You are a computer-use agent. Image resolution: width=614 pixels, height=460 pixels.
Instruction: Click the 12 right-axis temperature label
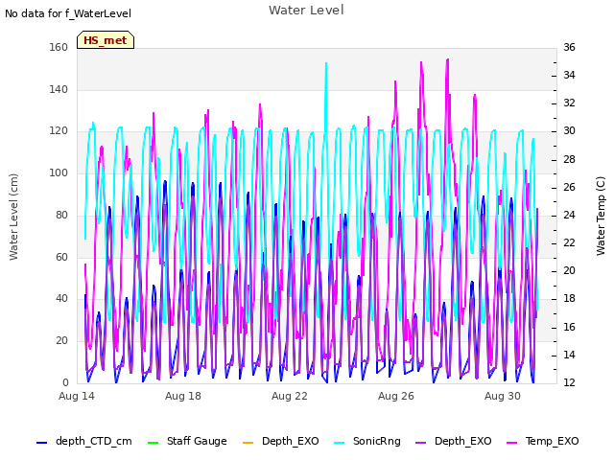pos(569,382)
